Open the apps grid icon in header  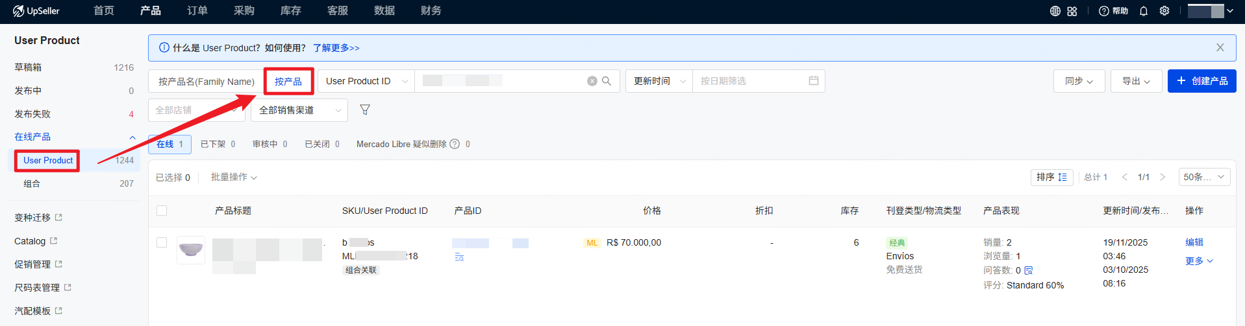[1072, 11]
